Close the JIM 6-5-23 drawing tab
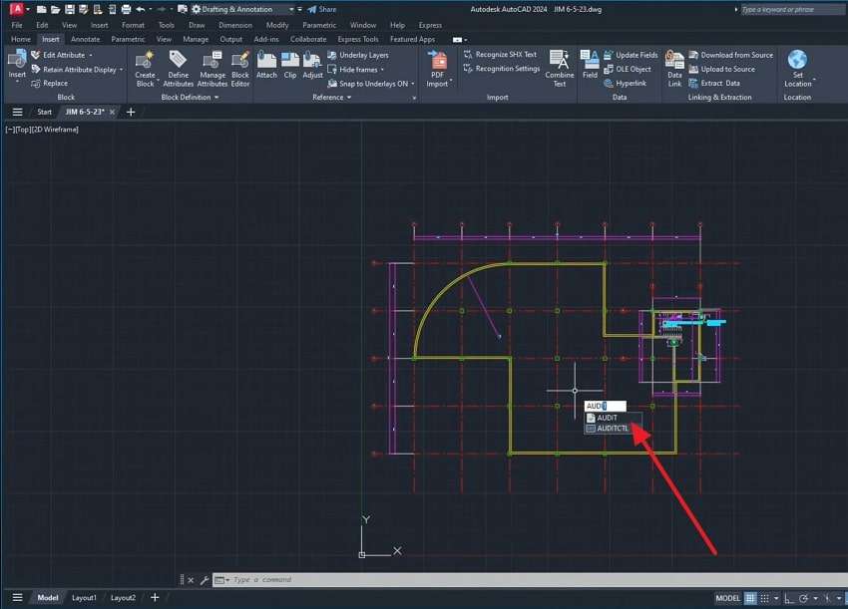The image size is (848, 609). (112, 112)
